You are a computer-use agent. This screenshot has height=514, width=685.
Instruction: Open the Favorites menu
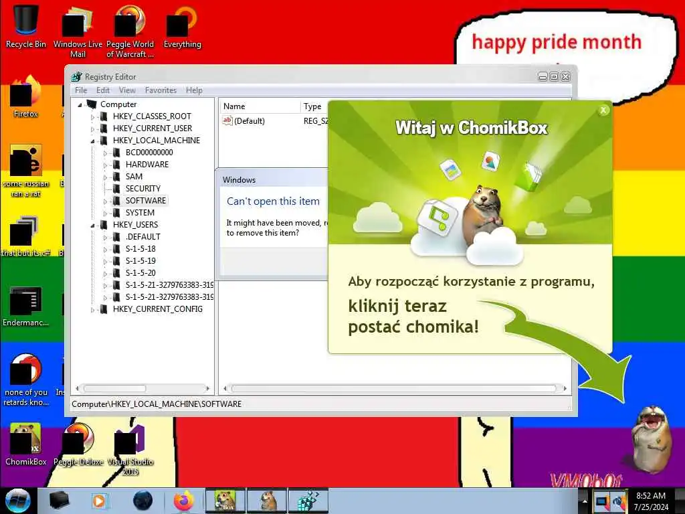pos(161,90)
